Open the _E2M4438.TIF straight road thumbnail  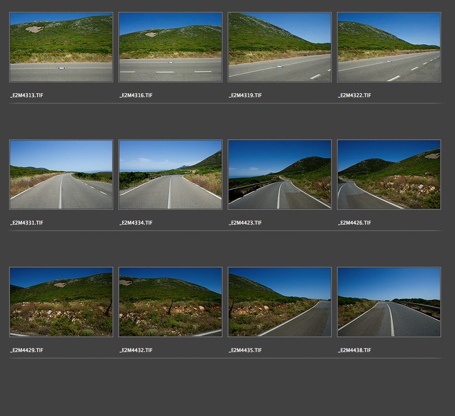click(389, 302)
